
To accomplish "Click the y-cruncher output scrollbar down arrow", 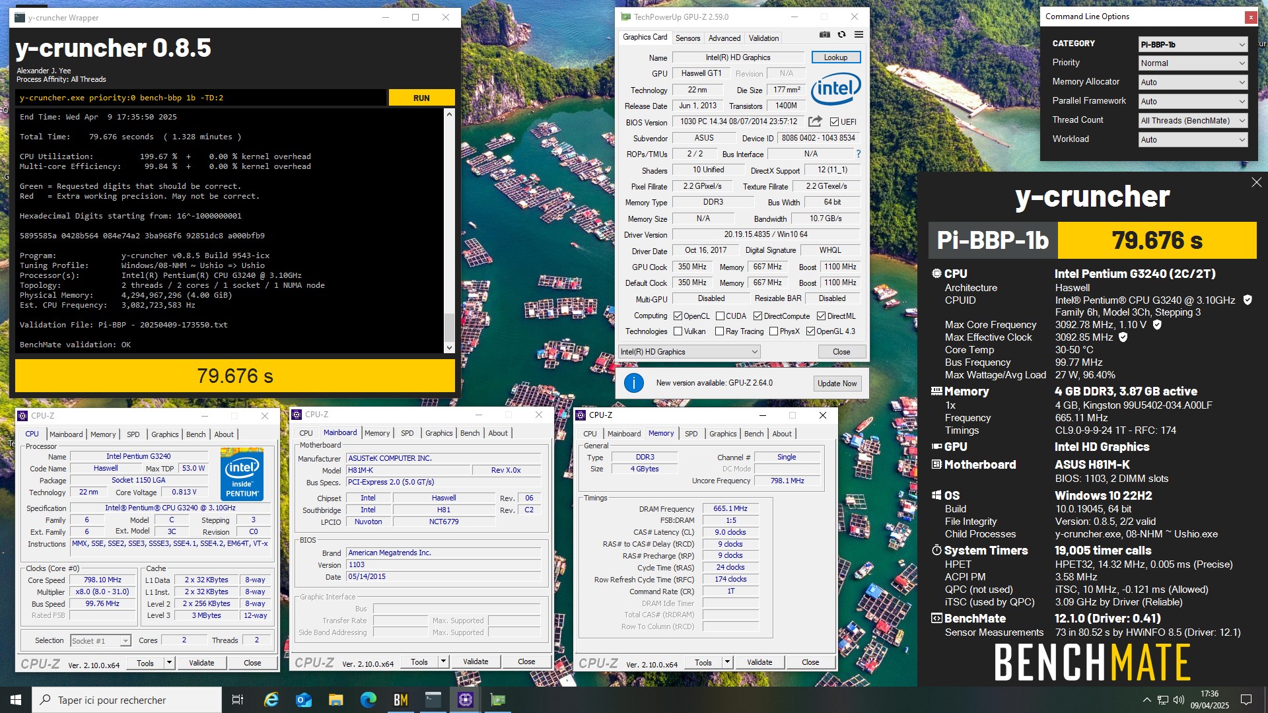I will click(x=449, y=348).
